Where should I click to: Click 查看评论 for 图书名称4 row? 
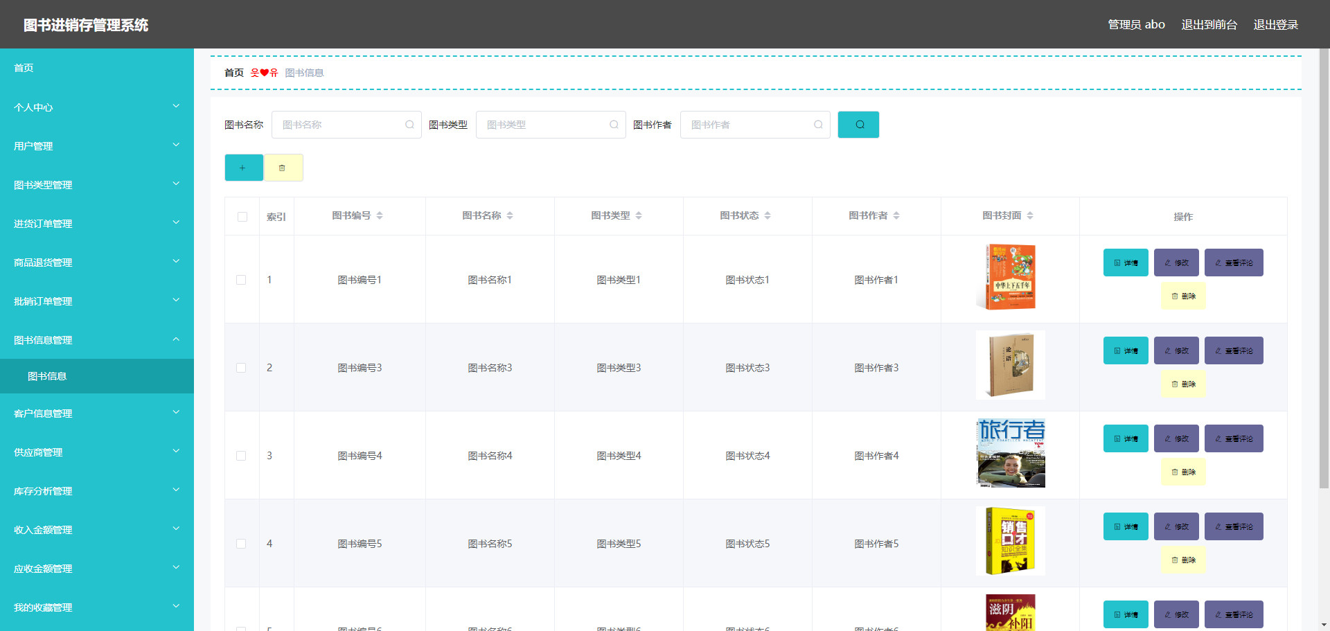click(x=1234, y=438)
